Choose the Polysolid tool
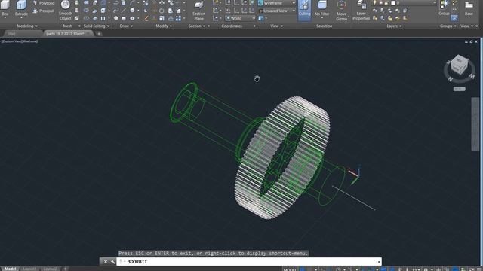The image size is (483, 271). tap(44, 3)
